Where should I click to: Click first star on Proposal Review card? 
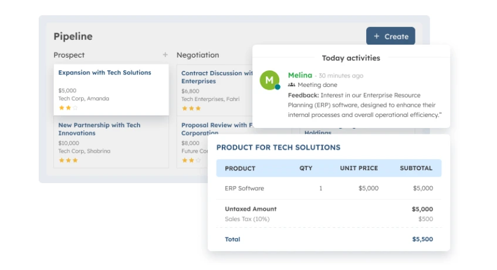coord(184,160)
